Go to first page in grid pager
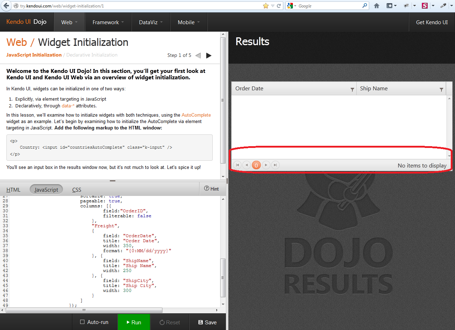 pos(237,165)
